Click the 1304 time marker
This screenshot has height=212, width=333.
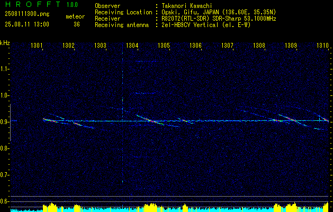click(x=132, y=45)
